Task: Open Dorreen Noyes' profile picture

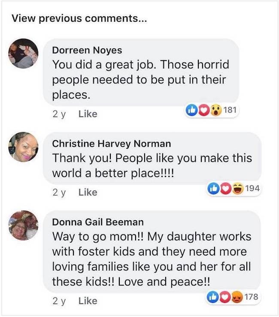Action: (24, 54)
